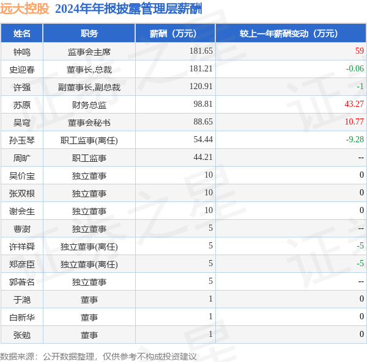Click the name 吴价宝

[22, 176]
